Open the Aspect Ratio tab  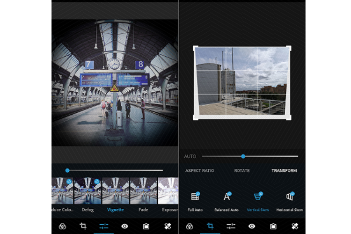tap(199, 171)
